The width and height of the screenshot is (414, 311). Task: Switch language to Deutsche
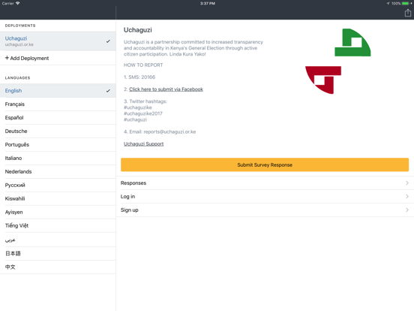pyautogui.click(x=58, y=131)
